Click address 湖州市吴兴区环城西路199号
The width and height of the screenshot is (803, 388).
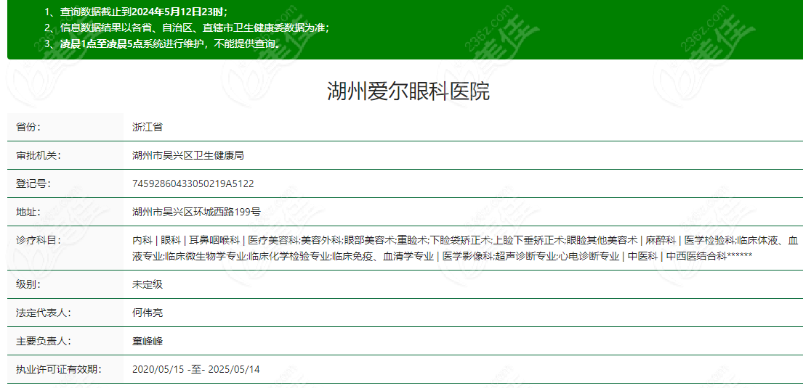click(197, 212)
